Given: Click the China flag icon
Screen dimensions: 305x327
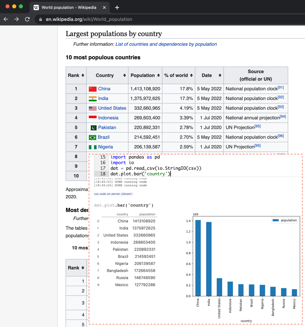Looking at the screenshot, I should [92, 89].
